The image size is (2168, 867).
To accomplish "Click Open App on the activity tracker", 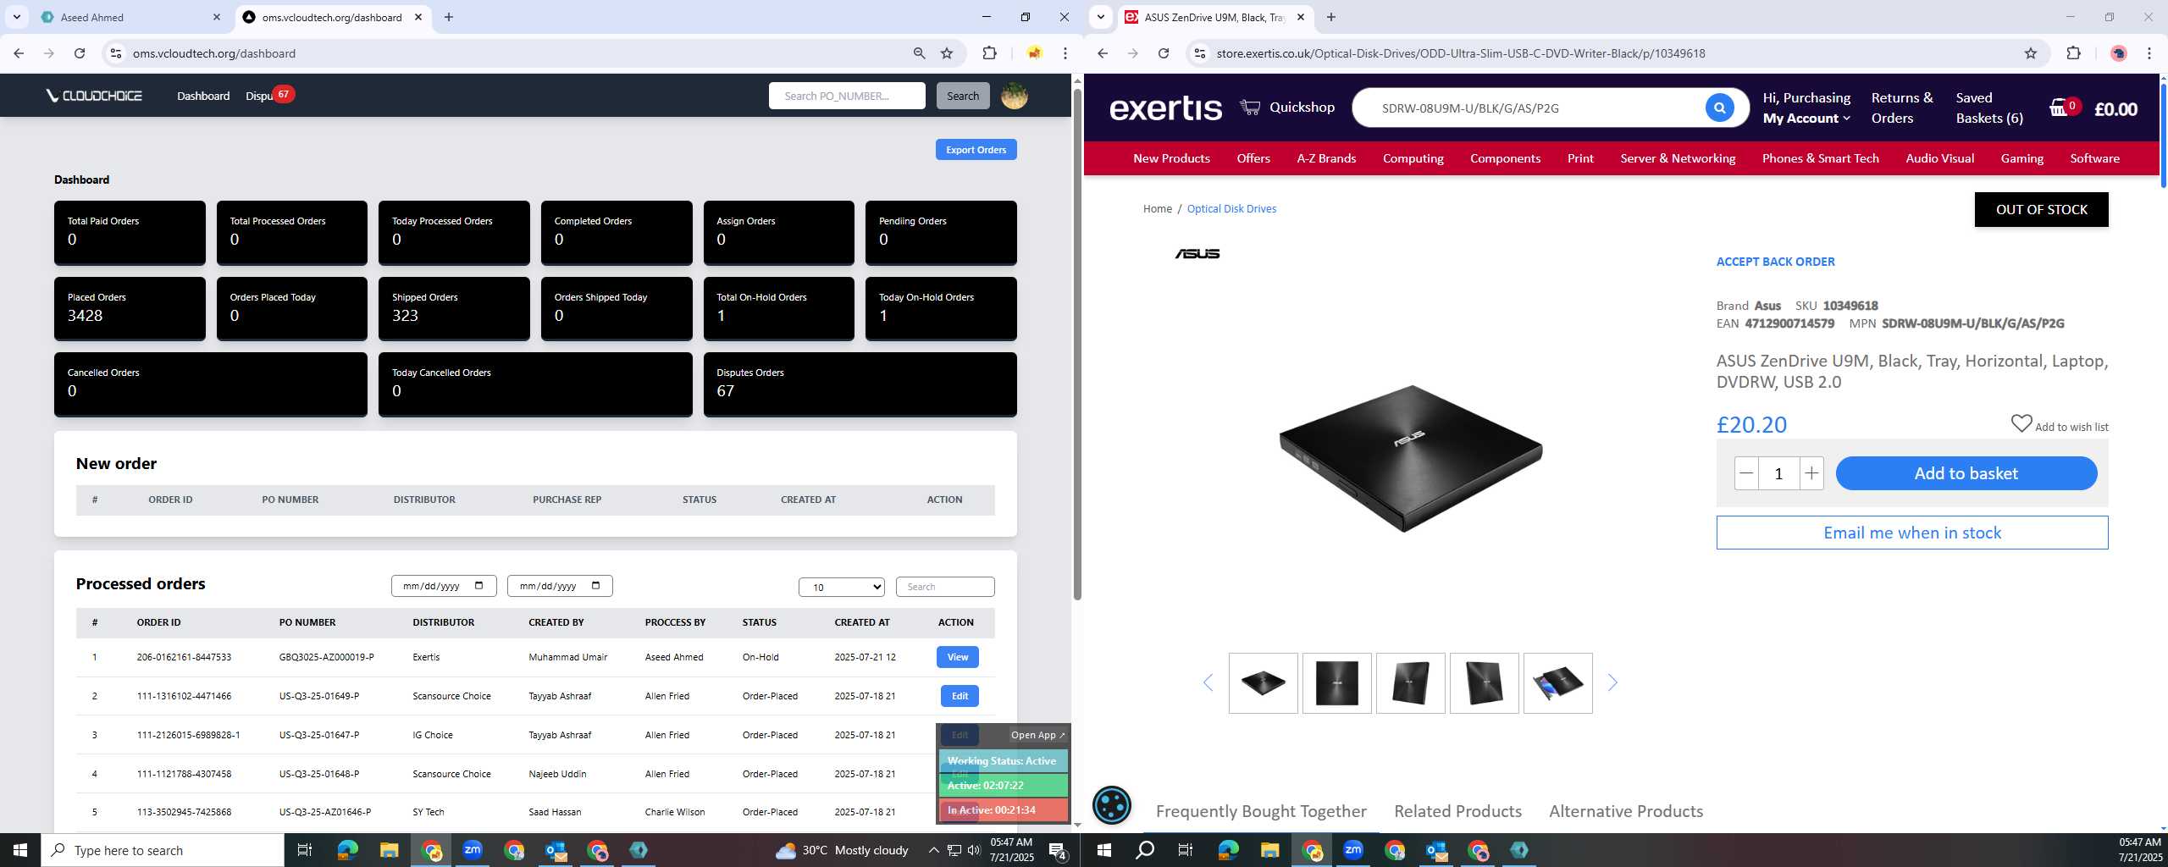I will coord(1037,735).
